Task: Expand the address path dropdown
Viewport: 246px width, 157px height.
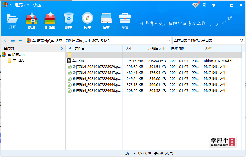Action: 169,41
